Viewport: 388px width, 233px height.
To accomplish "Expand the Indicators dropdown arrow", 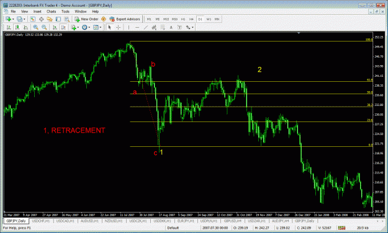I will pyautogui.click(x=78, y=28).
